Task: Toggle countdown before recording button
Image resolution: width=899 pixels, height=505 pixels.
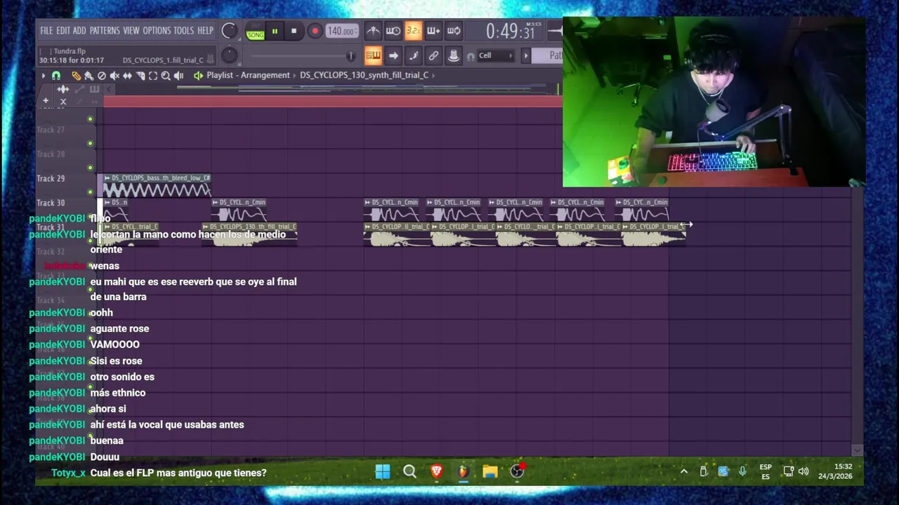Action: (x=413, y=31)
